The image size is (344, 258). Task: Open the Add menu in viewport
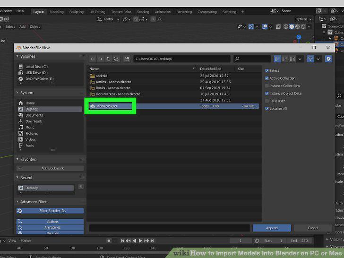coord(22,27)
